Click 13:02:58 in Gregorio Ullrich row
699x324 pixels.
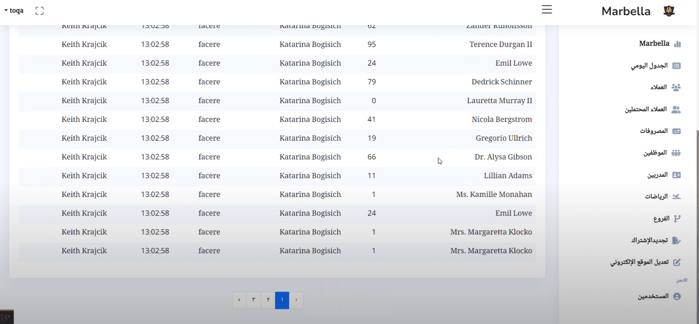(x=155, y=138)
